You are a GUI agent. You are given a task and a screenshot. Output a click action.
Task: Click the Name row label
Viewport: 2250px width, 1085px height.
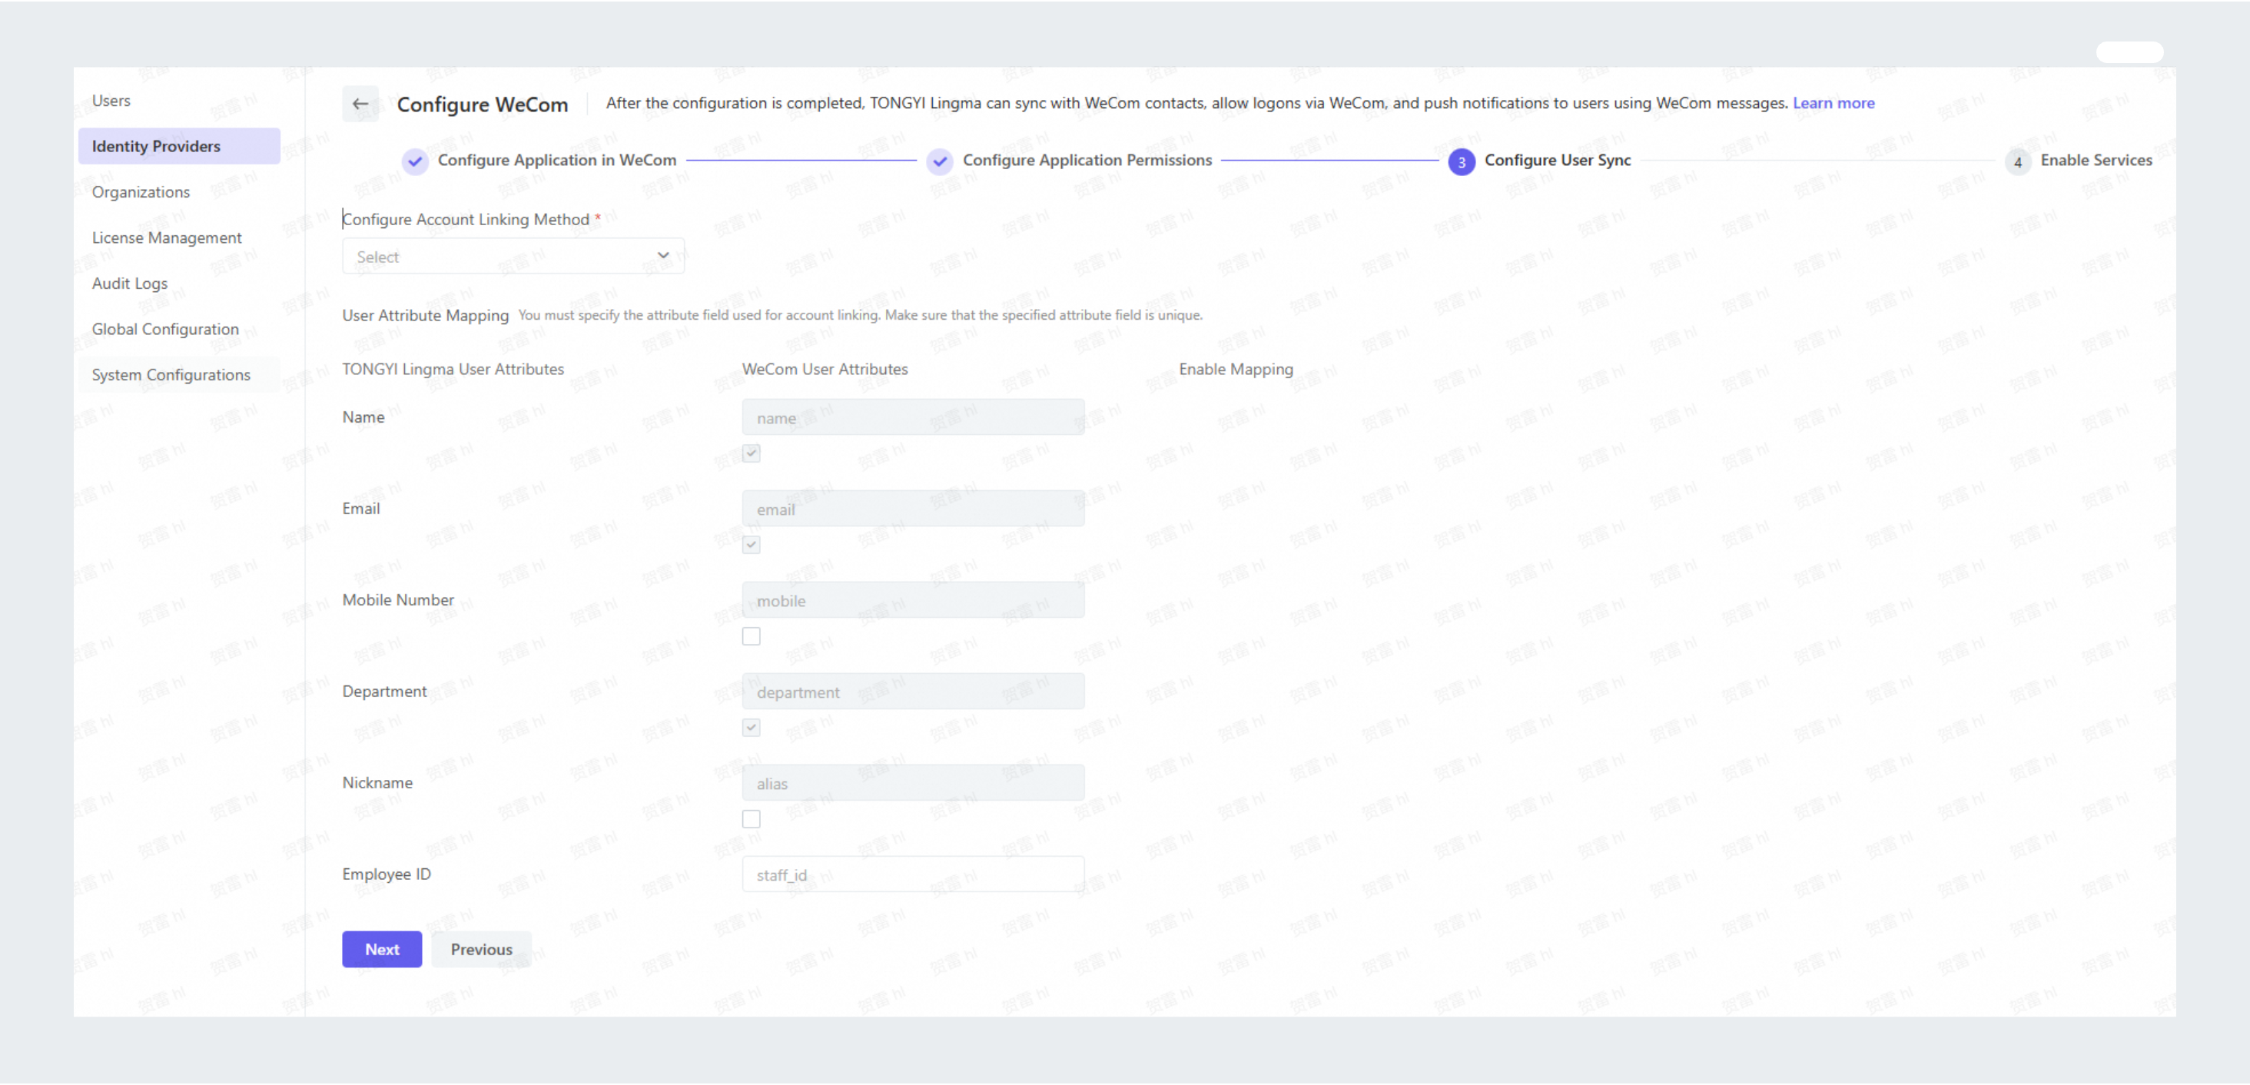[x=363, y=417]
